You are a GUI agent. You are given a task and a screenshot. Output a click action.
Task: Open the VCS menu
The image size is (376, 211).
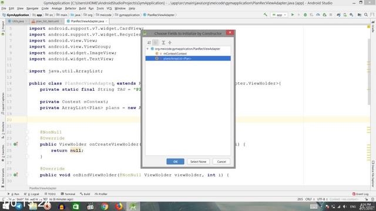coord(109,8)
